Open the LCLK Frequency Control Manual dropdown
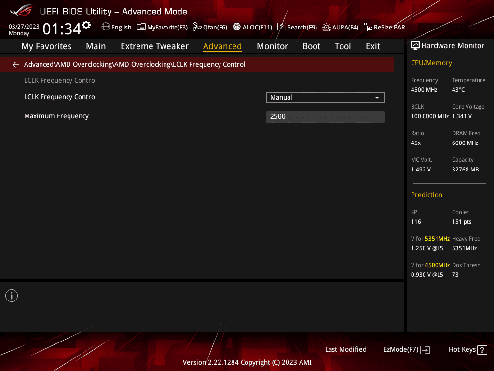494x371 pixels. click(x=326, y=98)
